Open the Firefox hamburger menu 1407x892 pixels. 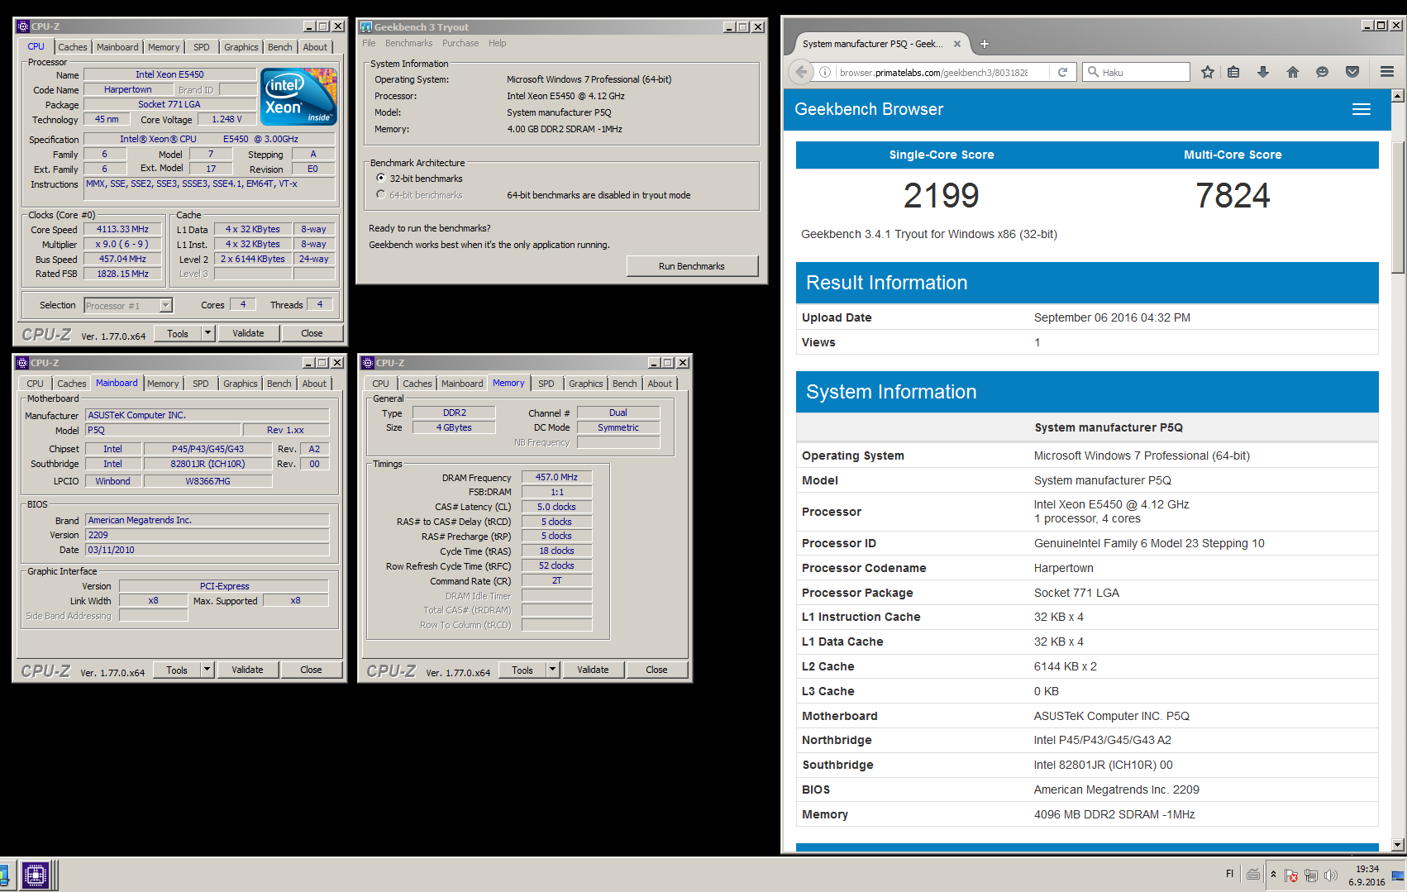click(x=1387, y=72)
